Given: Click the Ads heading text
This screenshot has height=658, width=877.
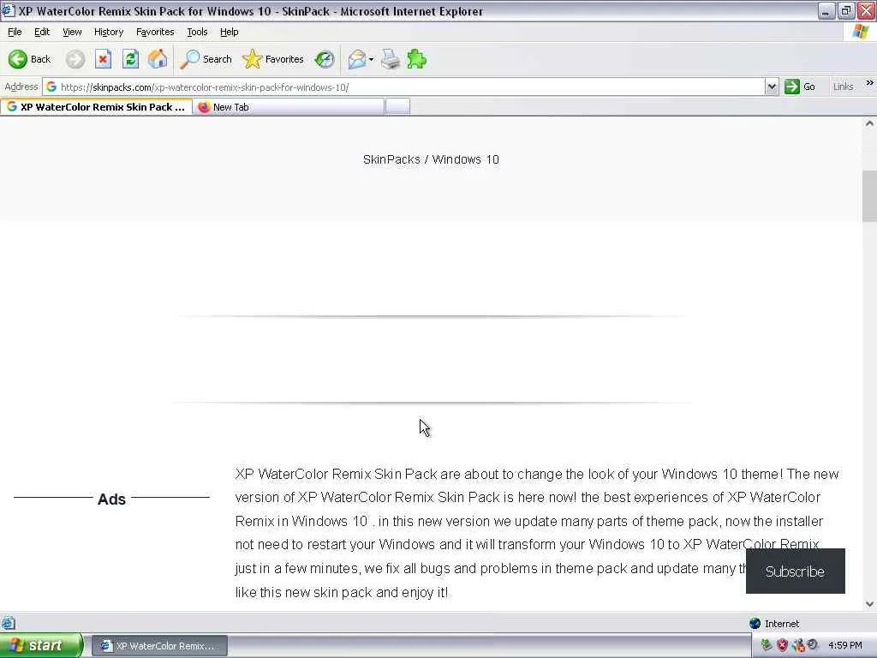Looking at the screenshot, I should (111, 499).
